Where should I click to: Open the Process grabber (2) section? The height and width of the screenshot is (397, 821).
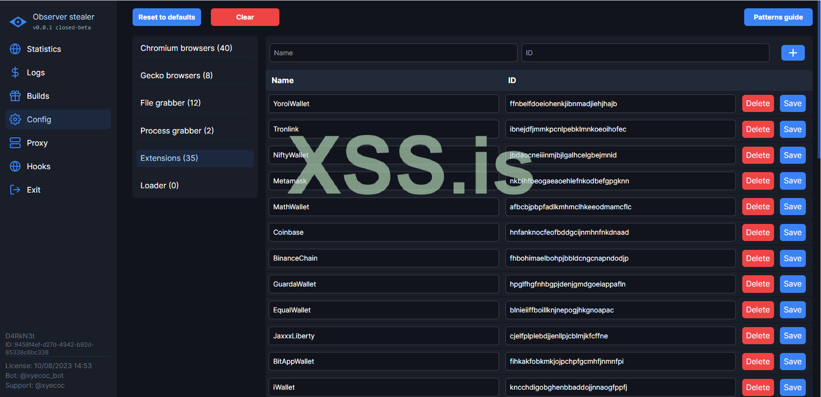pos(195,131)
